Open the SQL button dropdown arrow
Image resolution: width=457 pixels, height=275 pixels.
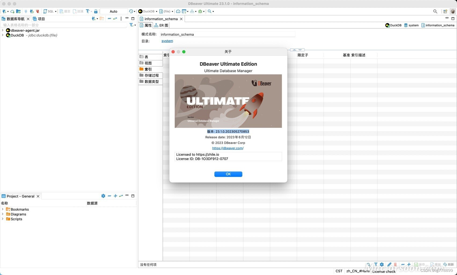pyautogui.click(x=56, y=12)
